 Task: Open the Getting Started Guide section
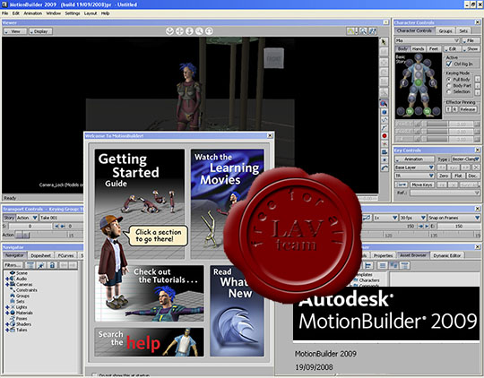pyautogui.click(x=140, y=203)
